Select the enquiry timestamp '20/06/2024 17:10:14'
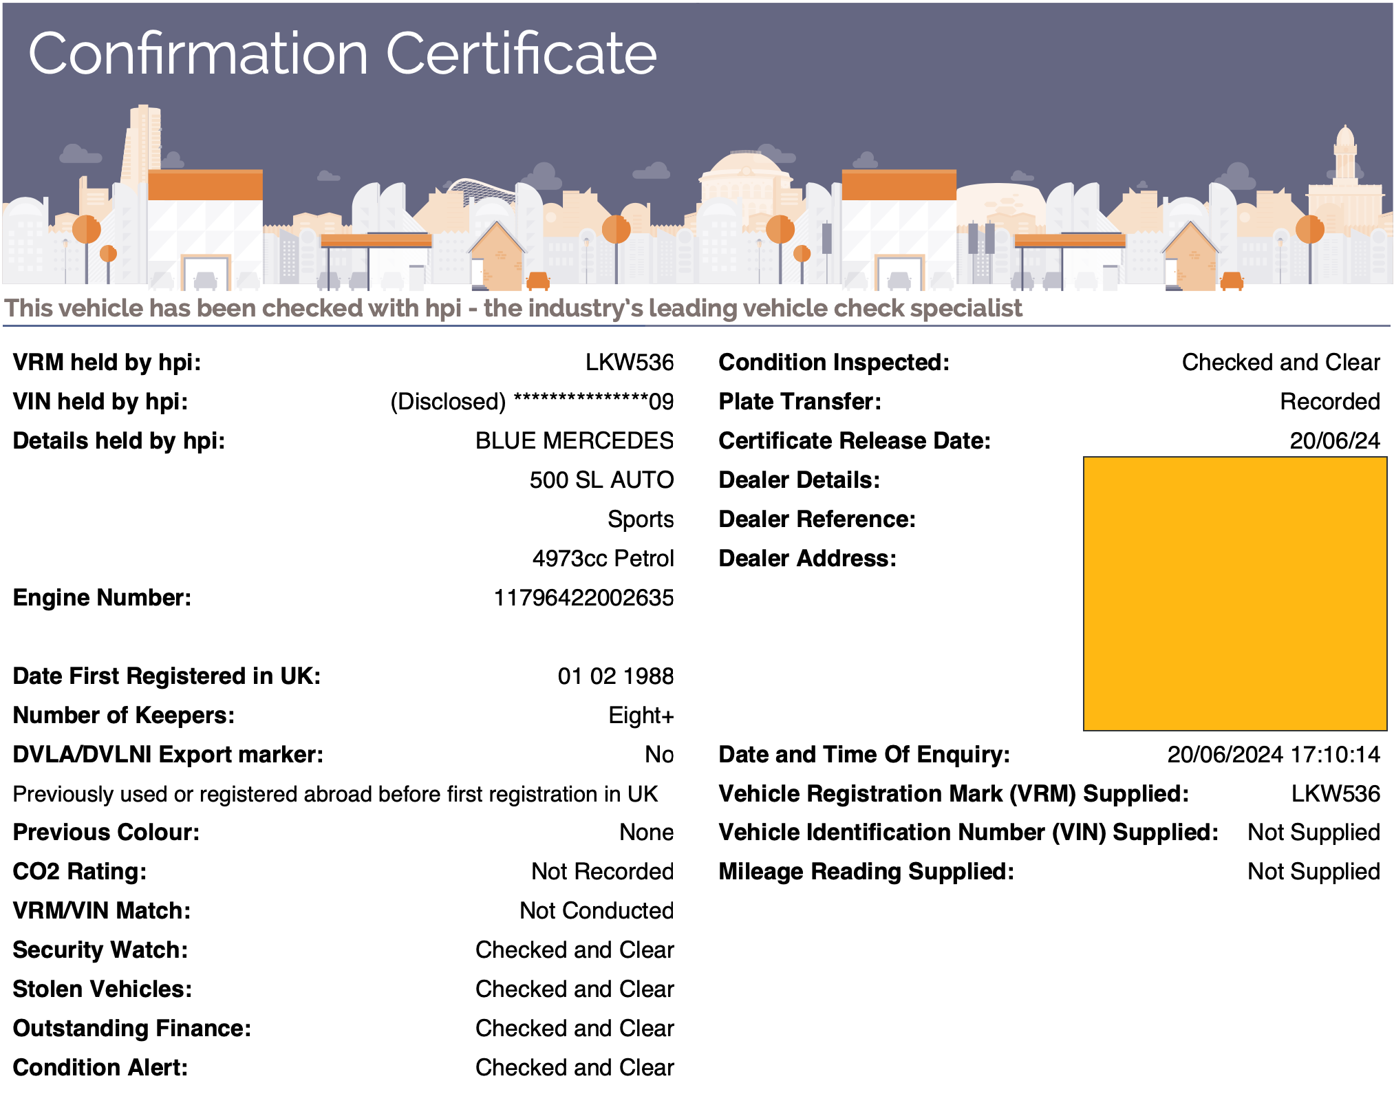The width and height of the screenshot is (1394, 1094). click(1274, 755)
